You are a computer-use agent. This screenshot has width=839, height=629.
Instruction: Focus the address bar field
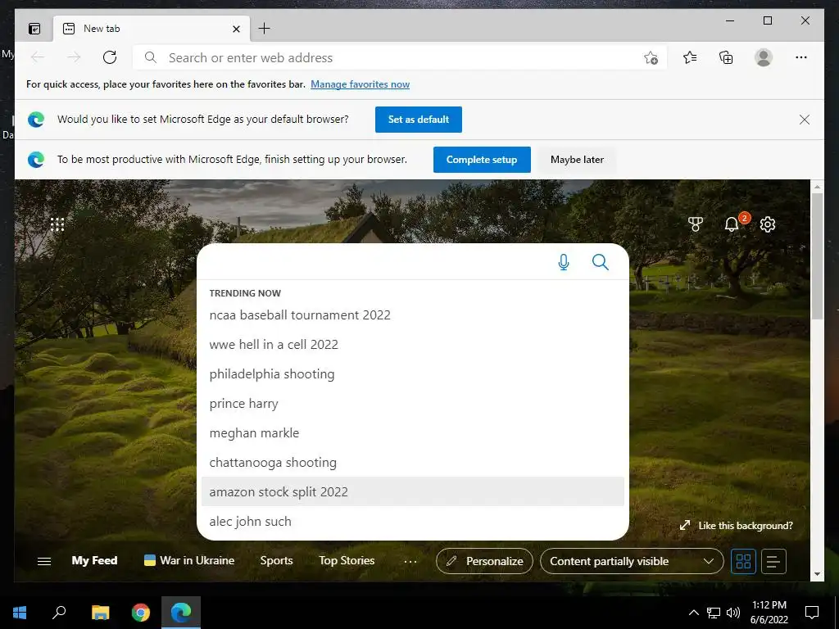click(399, 58)
